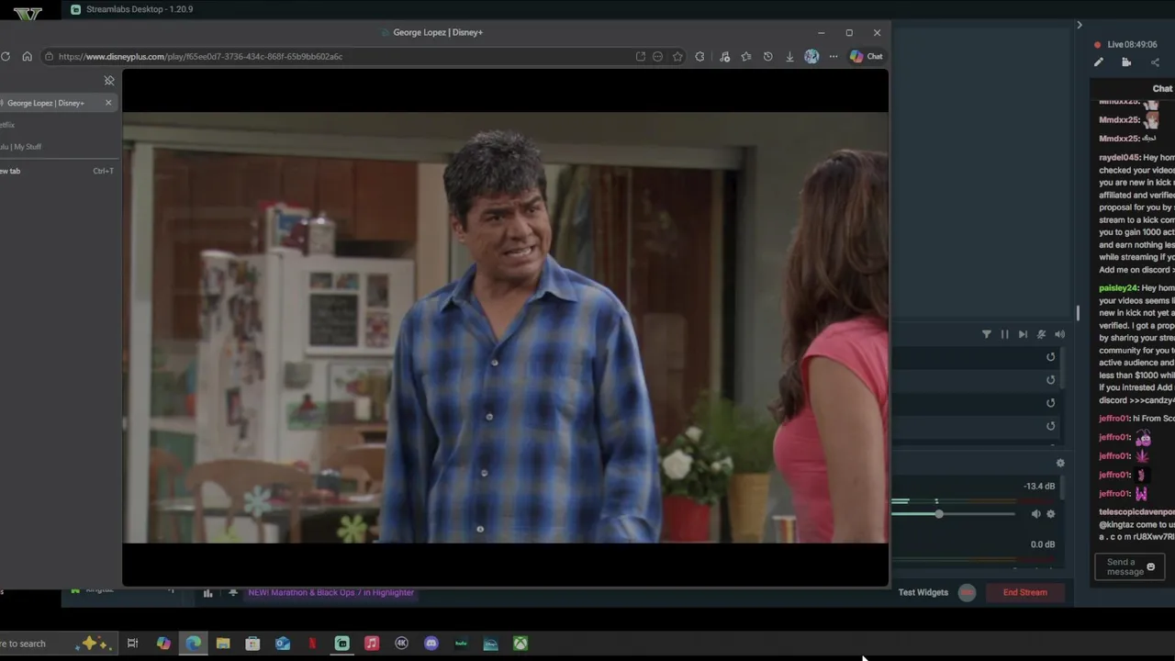This screenshot has width=1175, height=661.
Task: Click the circular ellipsis icon in address bar
Action: [657, 56]
